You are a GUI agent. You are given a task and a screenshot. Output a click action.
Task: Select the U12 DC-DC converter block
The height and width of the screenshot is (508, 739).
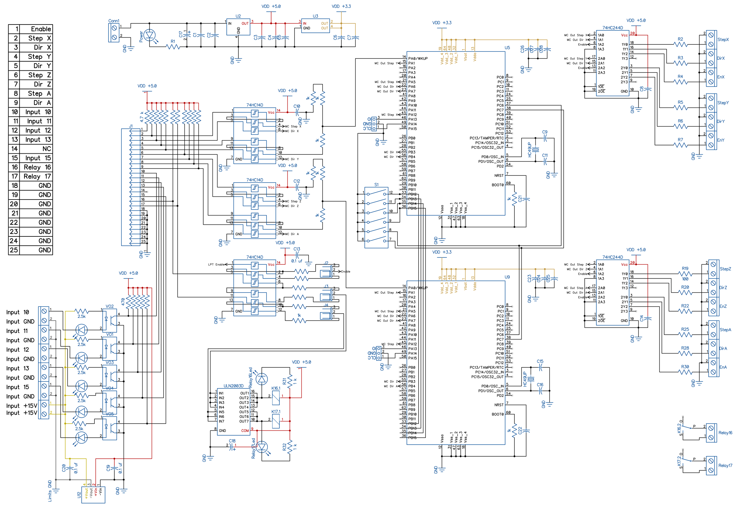click(x=93, y=495)
